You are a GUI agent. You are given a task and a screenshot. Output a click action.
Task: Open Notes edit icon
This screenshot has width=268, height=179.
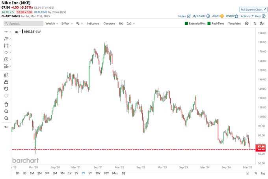click(189, 16)
